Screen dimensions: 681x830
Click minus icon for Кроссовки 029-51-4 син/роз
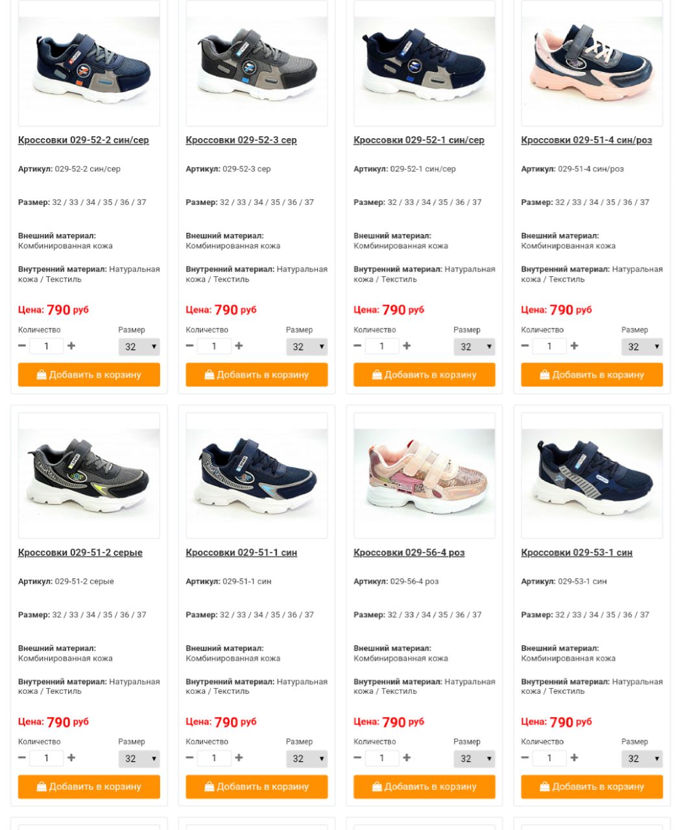tap(525, 346)
